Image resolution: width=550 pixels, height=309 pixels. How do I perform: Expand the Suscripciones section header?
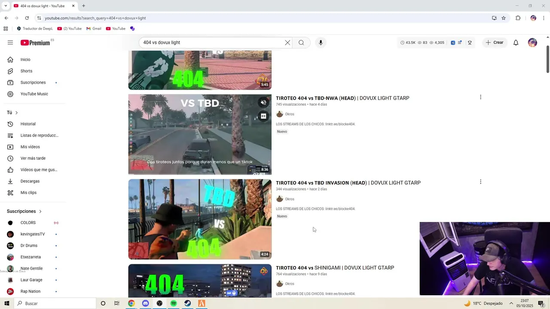point(24,211)
